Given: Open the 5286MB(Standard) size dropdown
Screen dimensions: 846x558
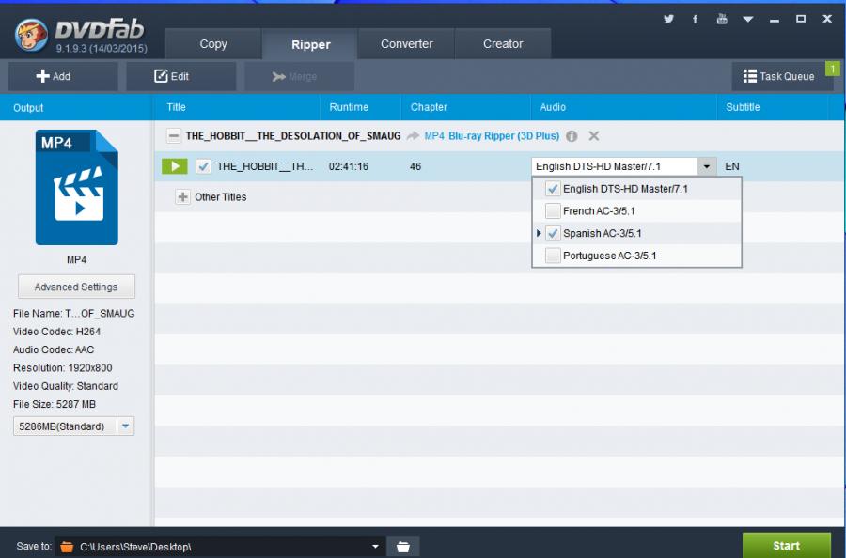Looking at the screenshot, I should point(125,426).
